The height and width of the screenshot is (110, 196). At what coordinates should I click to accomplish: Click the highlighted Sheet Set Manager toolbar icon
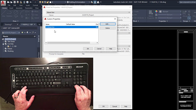click(x=95, y=2)
